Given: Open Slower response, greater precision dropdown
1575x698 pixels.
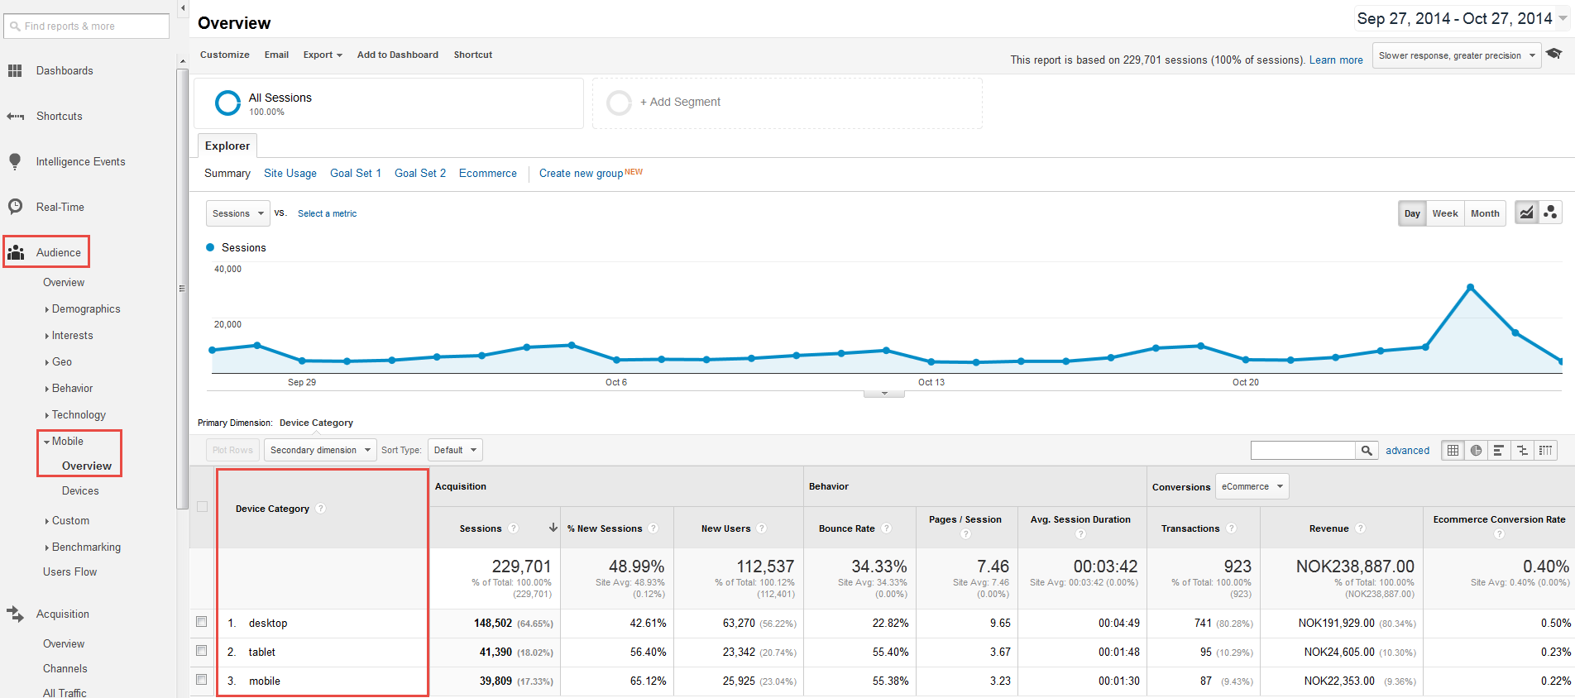Looking at the screenshot, I should pos(1456,55).
